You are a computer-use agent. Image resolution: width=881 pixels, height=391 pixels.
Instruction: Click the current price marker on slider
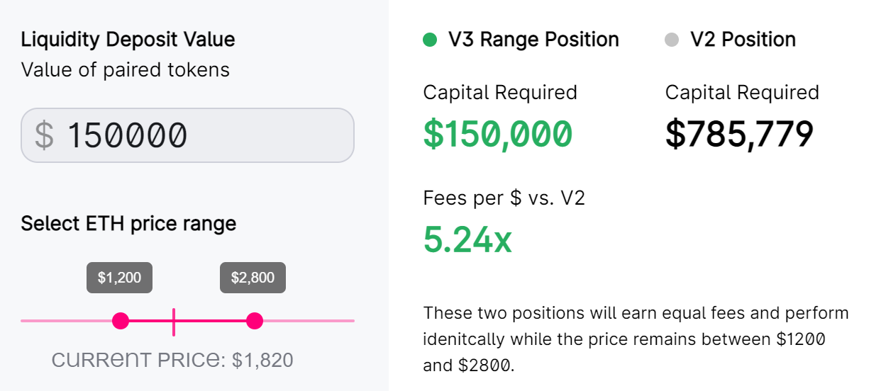(174, 322)
